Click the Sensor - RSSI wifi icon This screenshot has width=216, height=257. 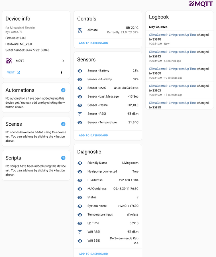80,114
